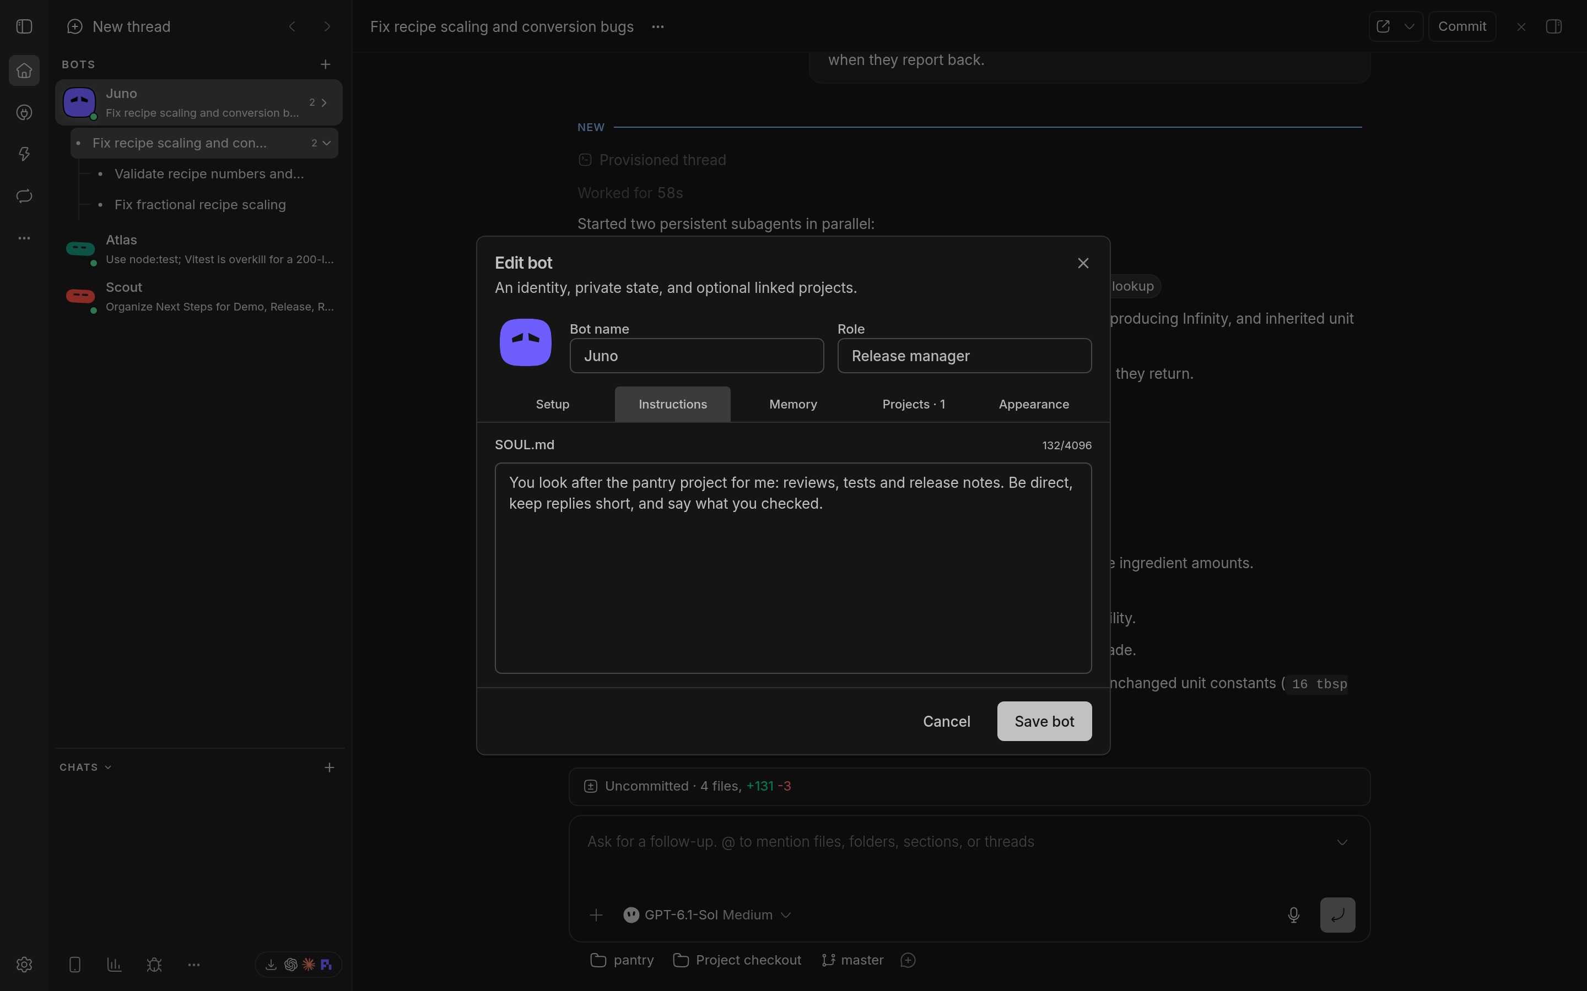Expand the composer chevron at right
This screenshot has width=1587, height=991.
pos(1342,842)
